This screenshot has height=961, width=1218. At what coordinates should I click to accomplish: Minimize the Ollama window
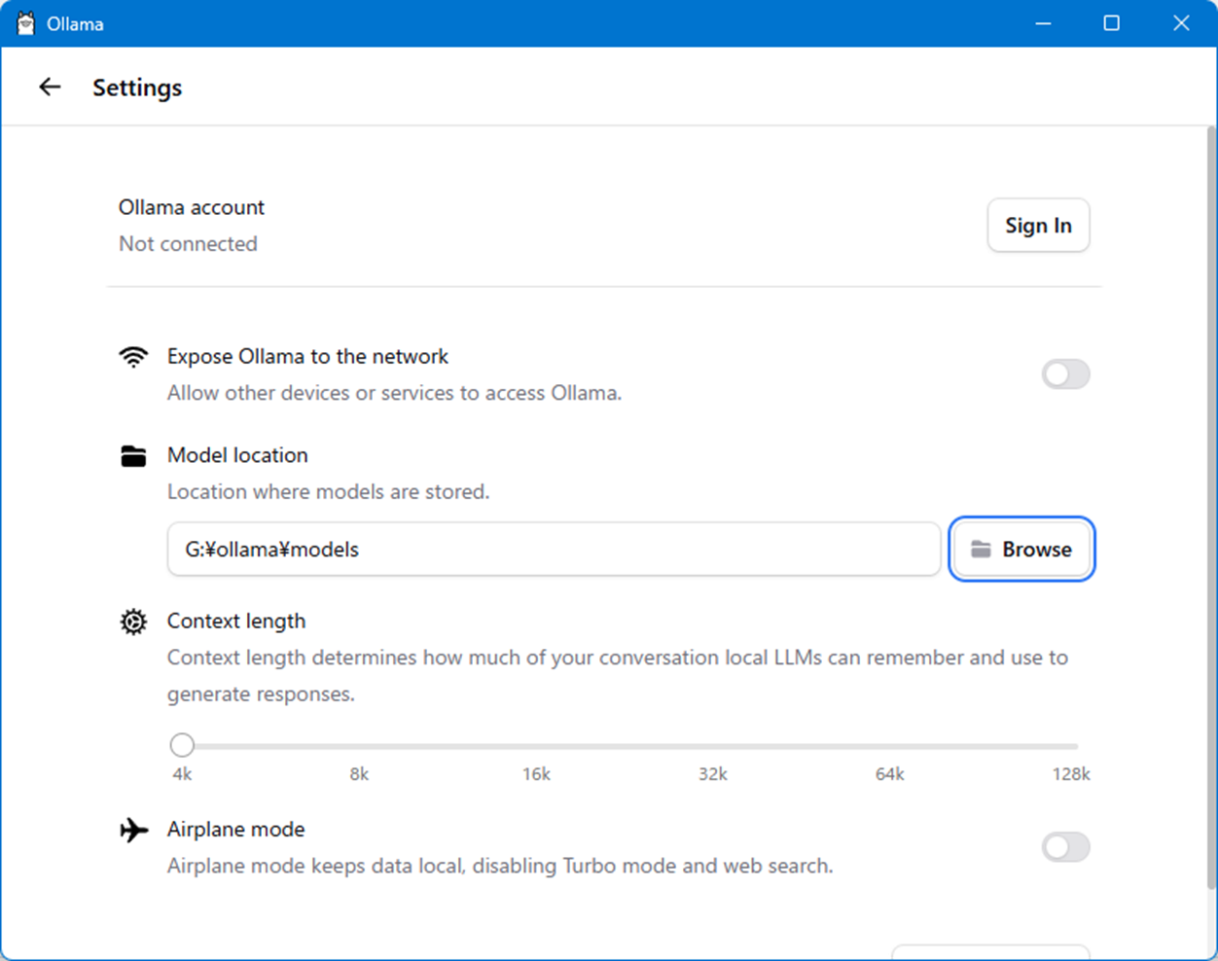point(1043,23)
